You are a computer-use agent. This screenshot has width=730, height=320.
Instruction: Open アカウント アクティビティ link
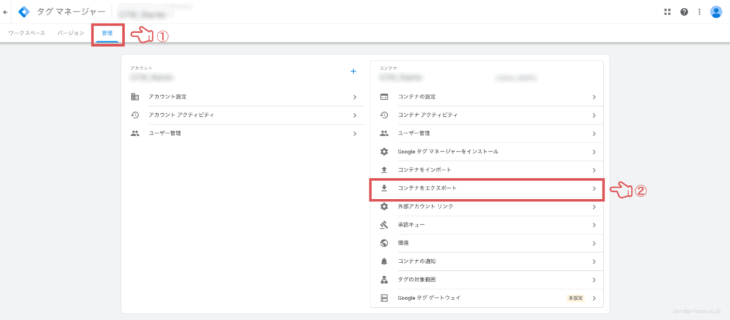click(181, 115)
